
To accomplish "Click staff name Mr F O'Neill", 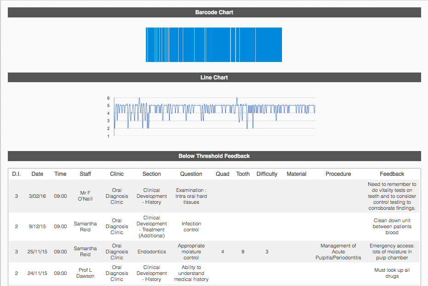I will [85, 196].
